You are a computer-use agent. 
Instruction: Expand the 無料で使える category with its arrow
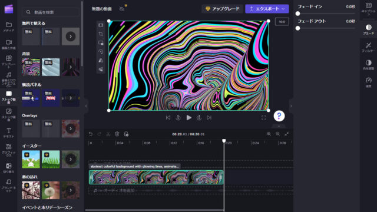coord(71,37)
